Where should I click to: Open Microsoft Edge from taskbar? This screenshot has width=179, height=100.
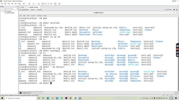pos(48,98)
